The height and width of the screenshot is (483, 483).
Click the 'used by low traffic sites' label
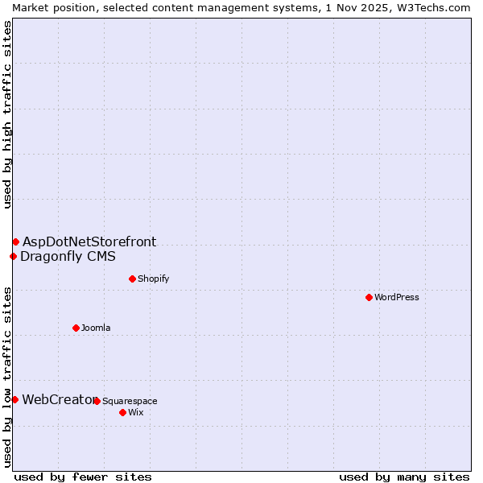click(x=7, y=377)
